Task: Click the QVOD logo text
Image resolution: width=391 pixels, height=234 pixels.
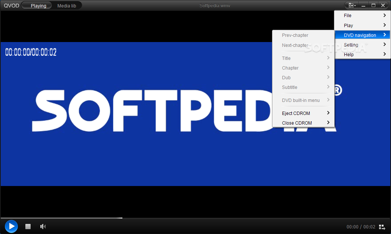Action: click(12, 6)
